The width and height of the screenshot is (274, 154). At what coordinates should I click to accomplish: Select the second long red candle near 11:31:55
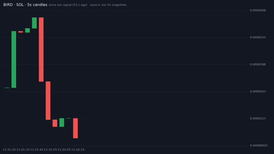pyautogui.click(x=48, y=101)
